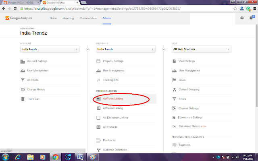Viewport: 258px width, 161px height.
Task: Click the Account Settings building icon
Action: click(23, 62)
